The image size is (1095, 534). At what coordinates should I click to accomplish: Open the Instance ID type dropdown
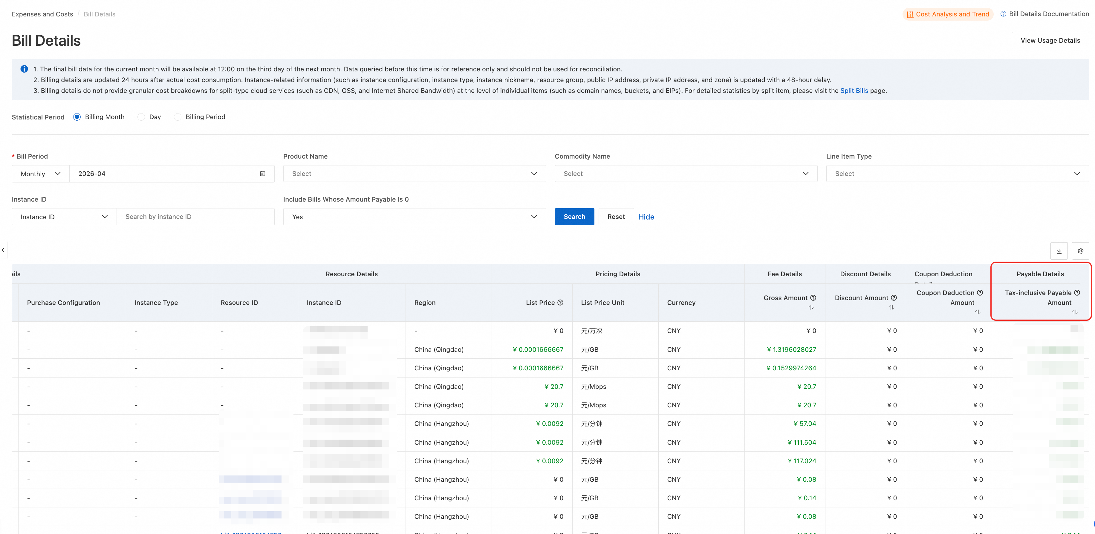(x=64, y=217)
